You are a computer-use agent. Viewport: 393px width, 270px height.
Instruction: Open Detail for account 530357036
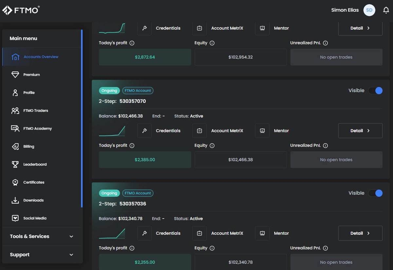pyautogui.click(x=360, y=233)
